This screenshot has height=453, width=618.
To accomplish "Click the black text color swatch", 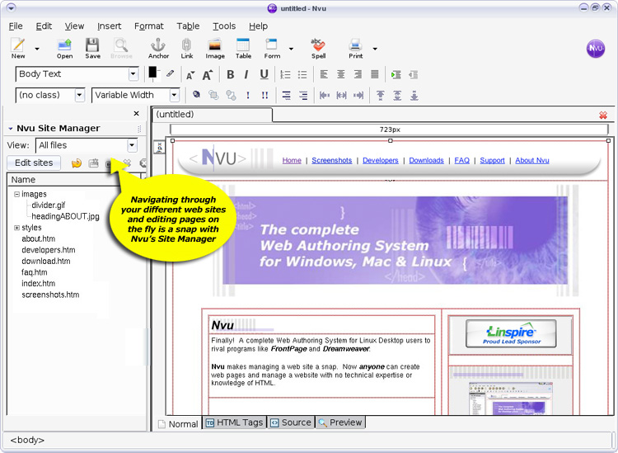I will [152, 73].
